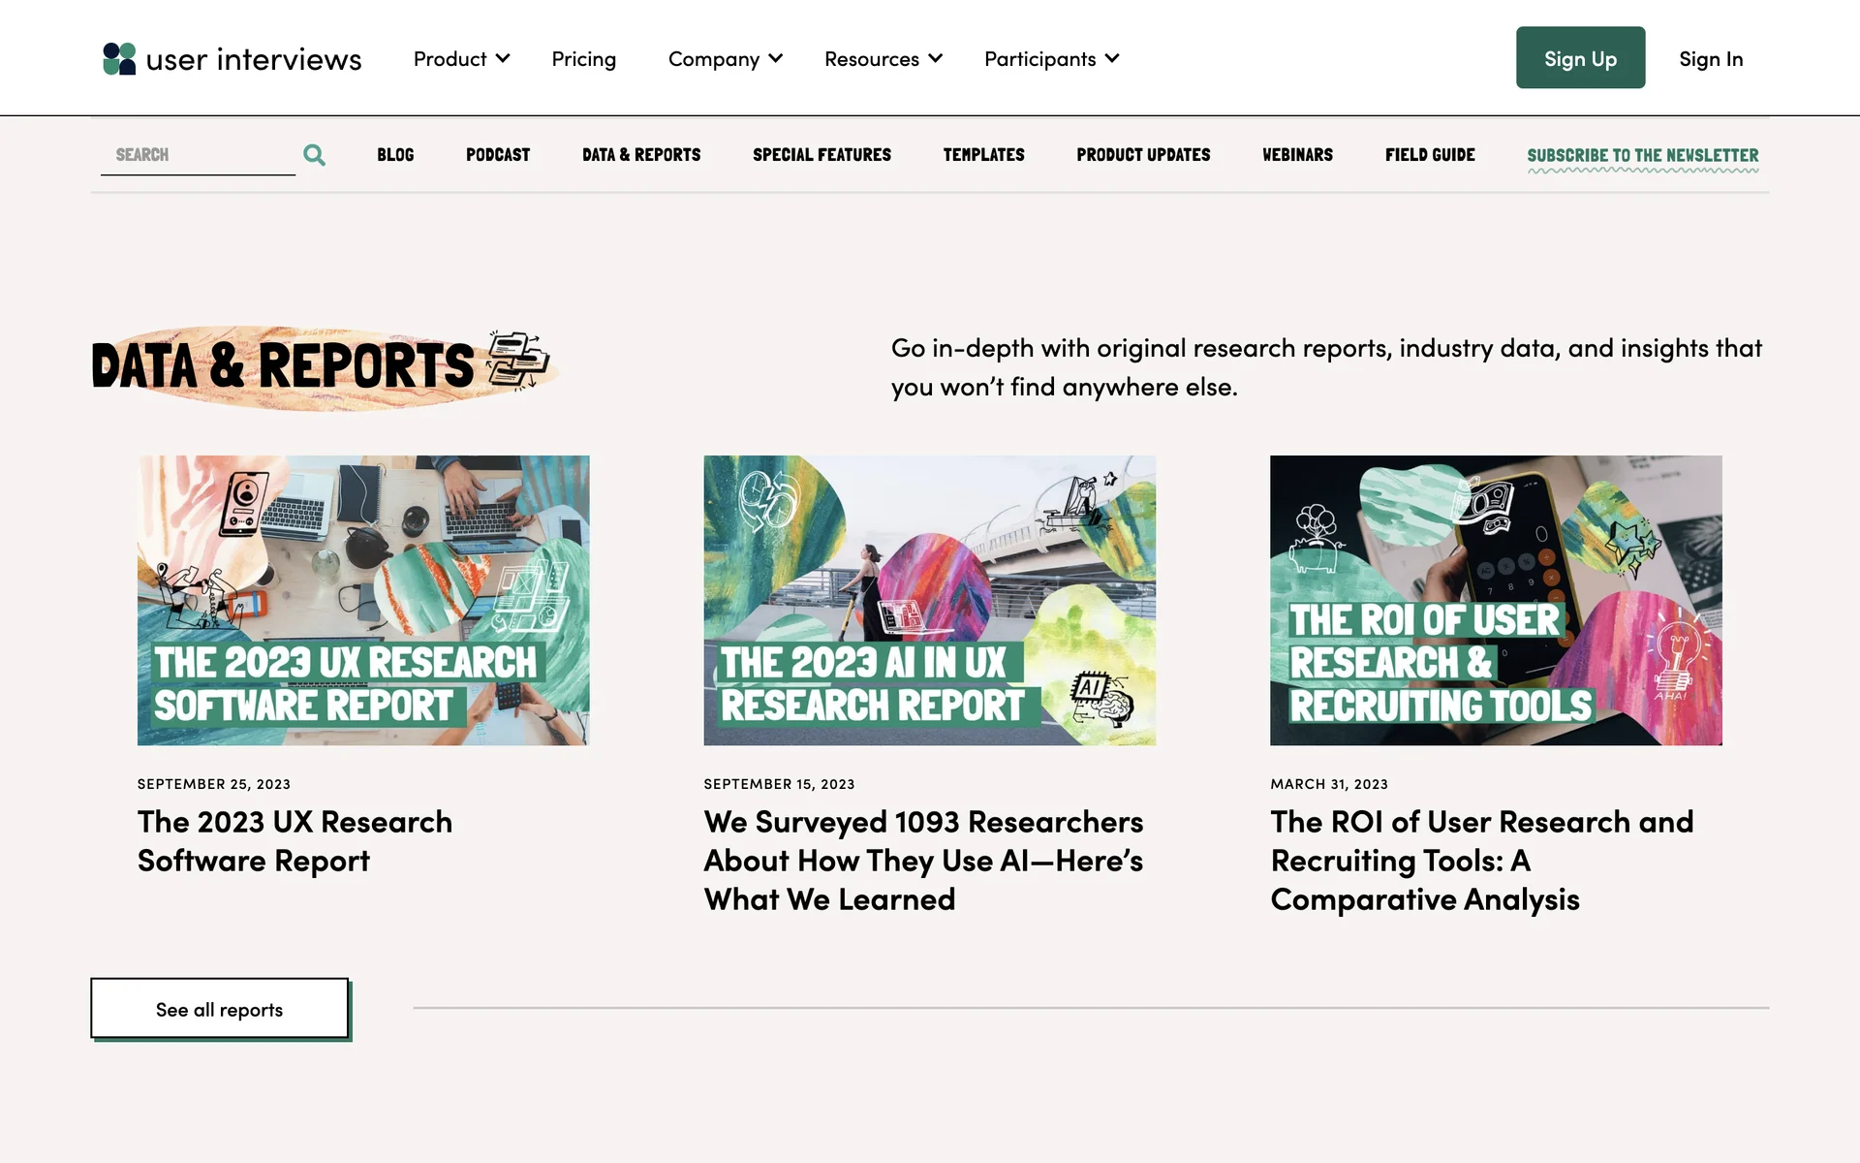Image resolution: width=1860 pixels, height=1163 pixels.
Task: Select the Templates navigation item
Action: click(x=983, y=155)
